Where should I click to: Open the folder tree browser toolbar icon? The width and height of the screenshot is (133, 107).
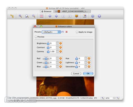tap(12, 16)
